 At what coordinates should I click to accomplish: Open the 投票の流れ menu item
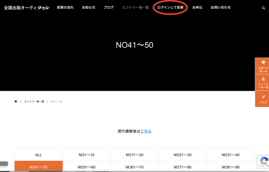pos(65,8)
